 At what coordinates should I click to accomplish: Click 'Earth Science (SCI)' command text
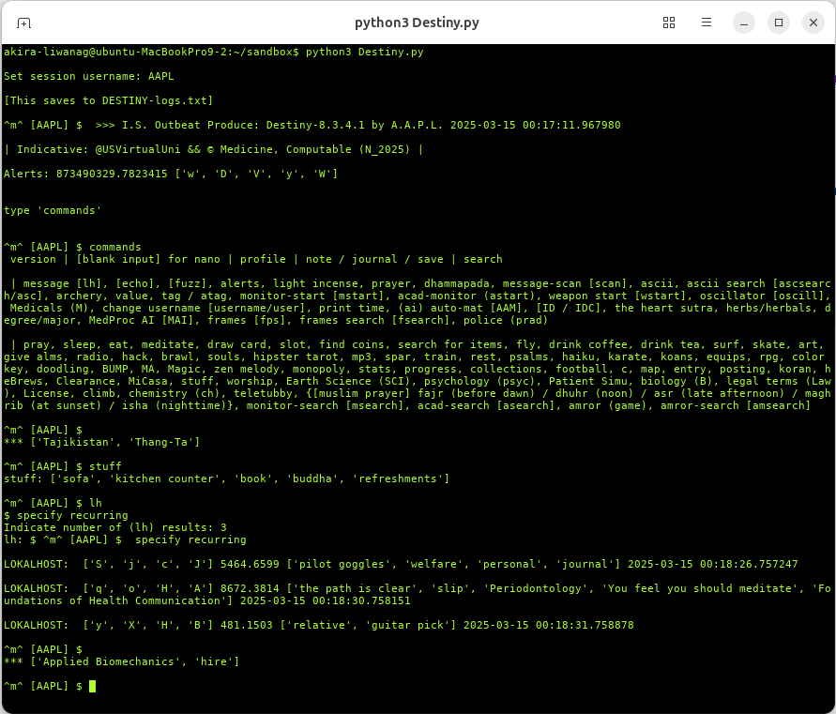[348, 381]
